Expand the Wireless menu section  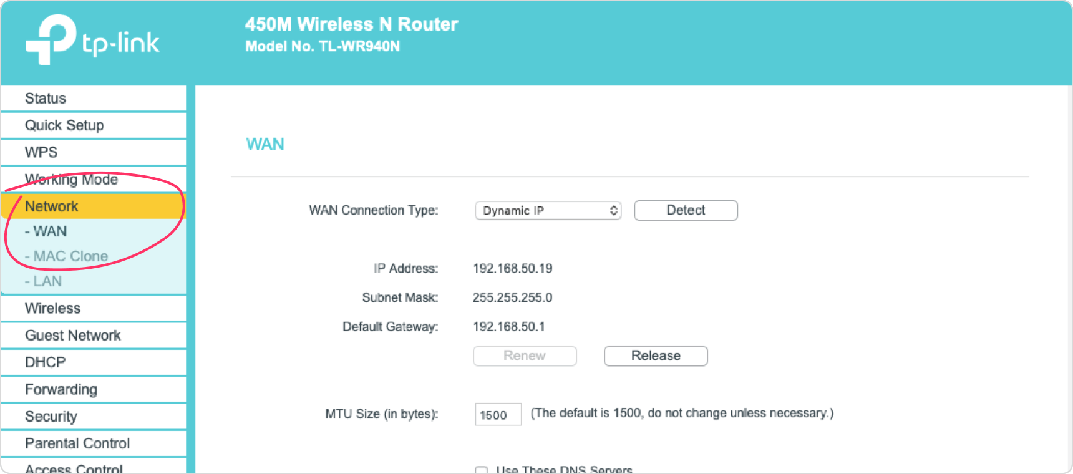(94, 308)
